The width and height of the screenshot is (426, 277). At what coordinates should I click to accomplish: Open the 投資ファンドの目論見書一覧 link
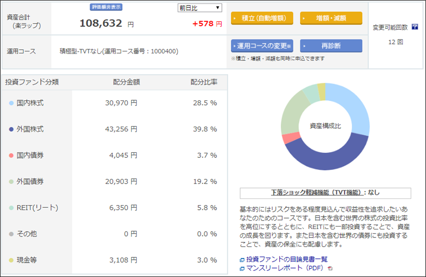[287, 259]
